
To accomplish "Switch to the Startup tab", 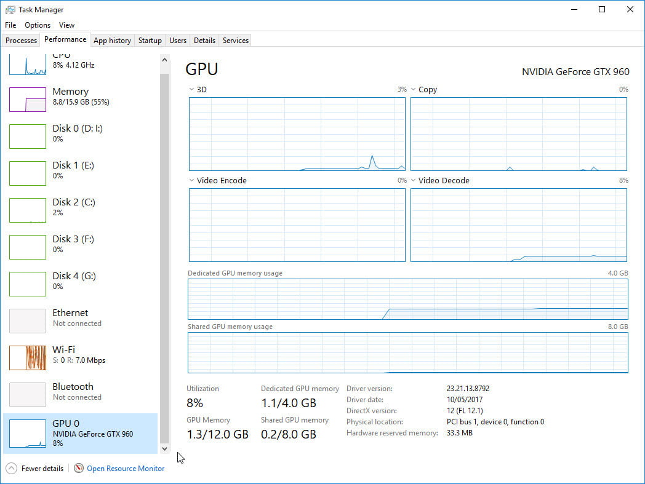I will point(150,41).
